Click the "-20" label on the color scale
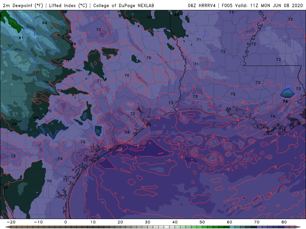Image resolution: width=306 pixels, height=229 pixels. pos(11,222)
